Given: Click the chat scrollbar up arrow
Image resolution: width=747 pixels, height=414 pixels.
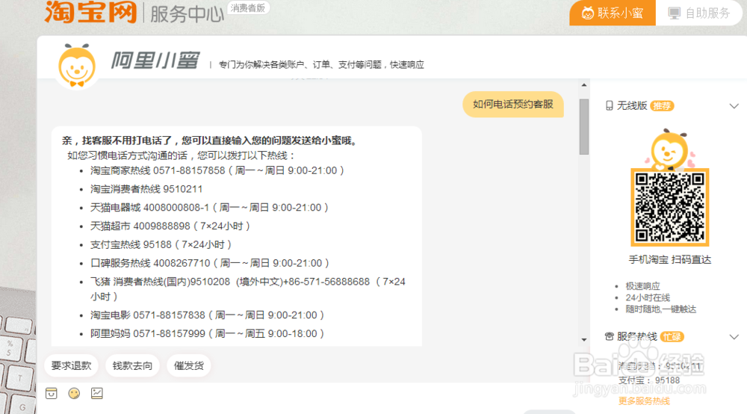Looking at the screenshot, I should (584, 85).
